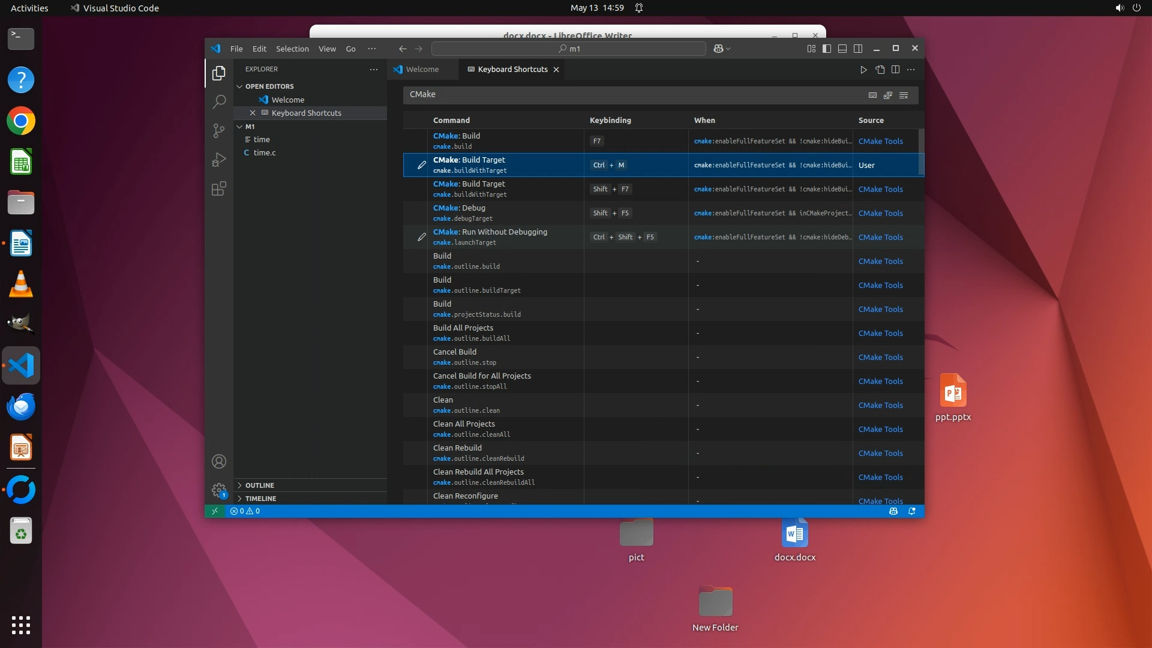1152x648 pixels.
Task: Open time.c file in explorer
Action: [x=265, y=153]
